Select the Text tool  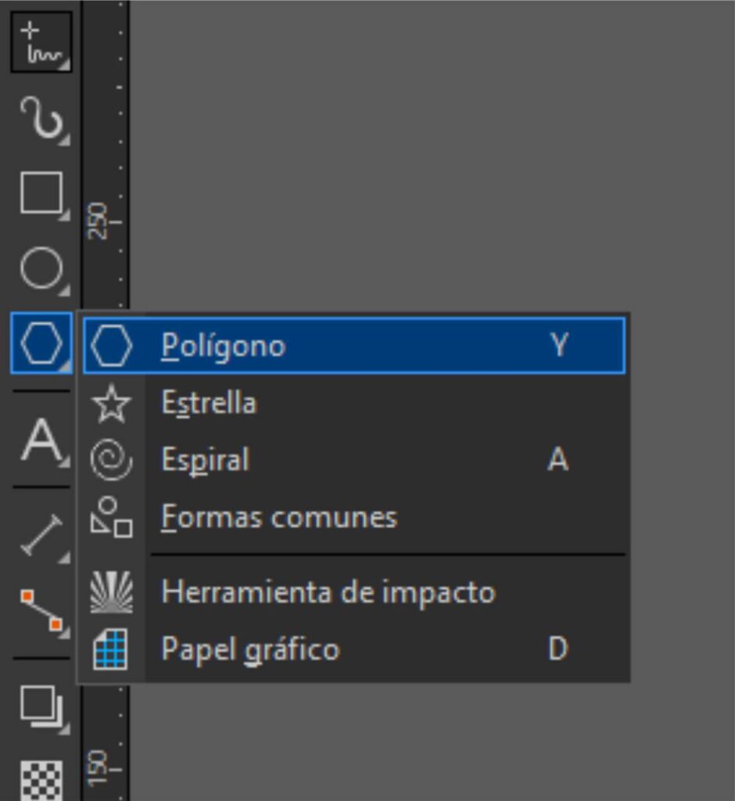click(41, 441)
